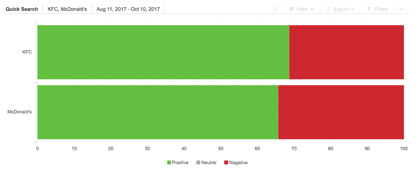Click KFC's red negative bar segment
The width and height of the screenshot is (420, 171).
346,52
